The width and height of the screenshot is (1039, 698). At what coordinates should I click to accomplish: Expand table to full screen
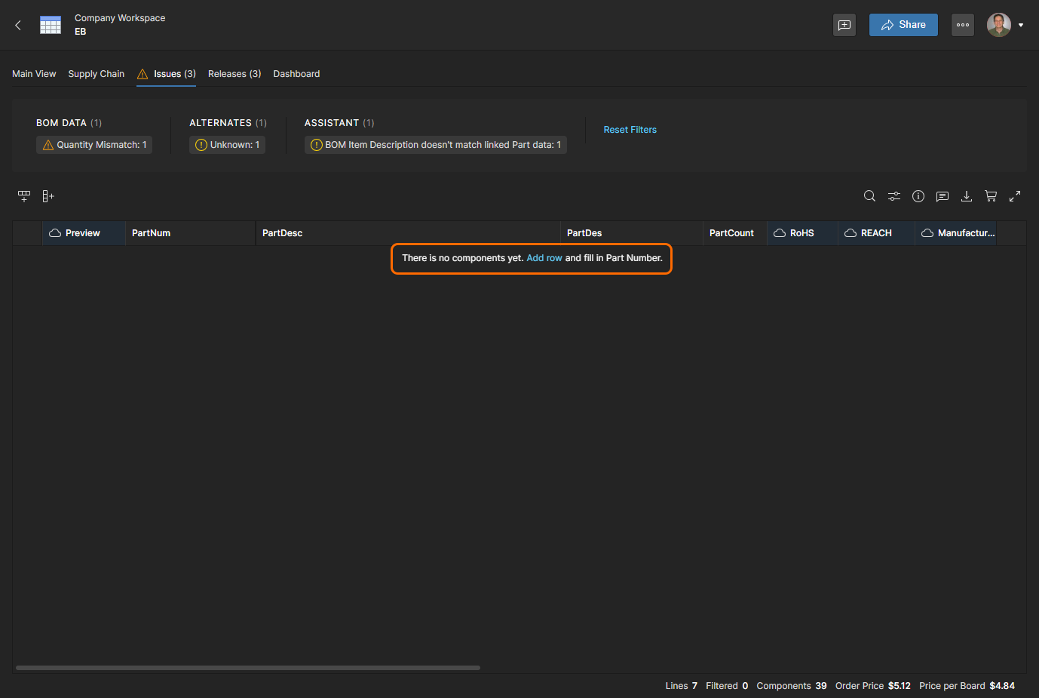point(1015,196)
